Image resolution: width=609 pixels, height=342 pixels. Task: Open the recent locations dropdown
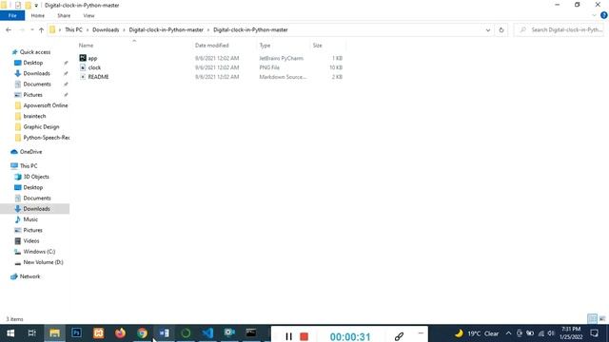pos(31,29)
